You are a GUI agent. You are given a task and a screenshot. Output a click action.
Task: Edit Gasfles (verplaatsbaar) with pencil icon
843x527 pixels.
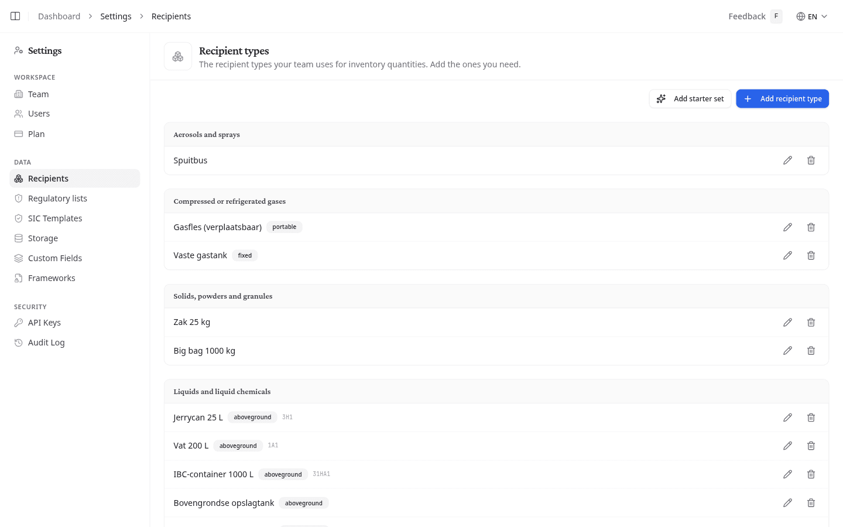[787, 227]
